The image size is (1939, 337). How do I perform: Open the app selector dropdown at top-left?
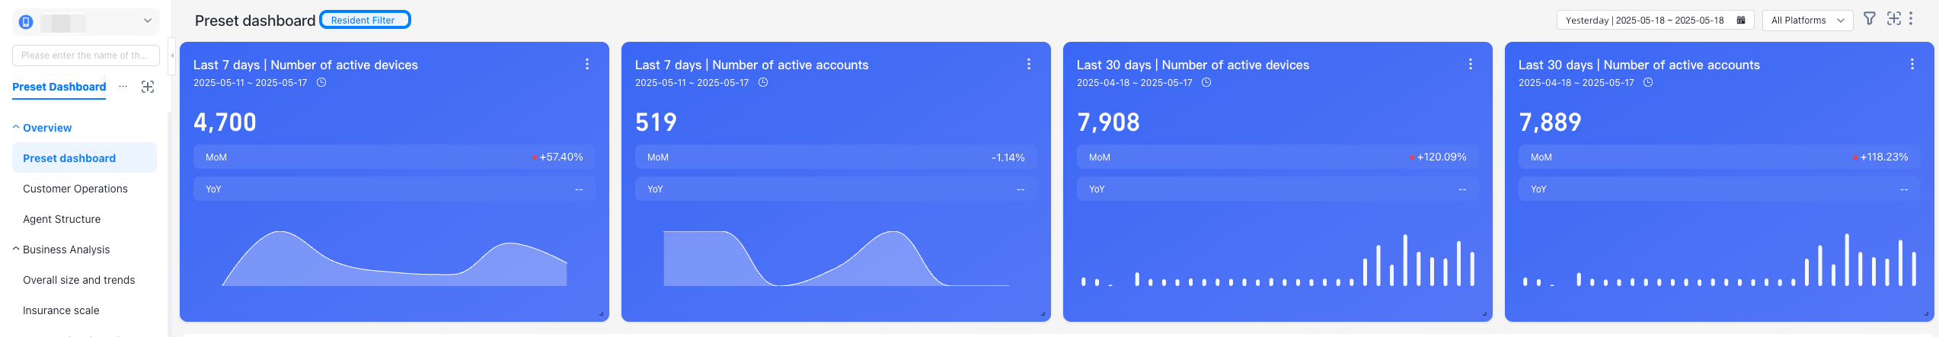point(86,21)
